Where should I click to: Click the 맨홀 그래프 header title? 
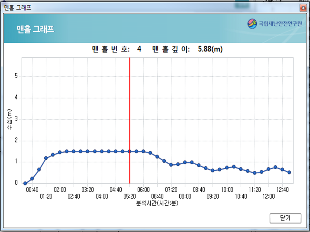pyautogui.click(x=35, y=29)
